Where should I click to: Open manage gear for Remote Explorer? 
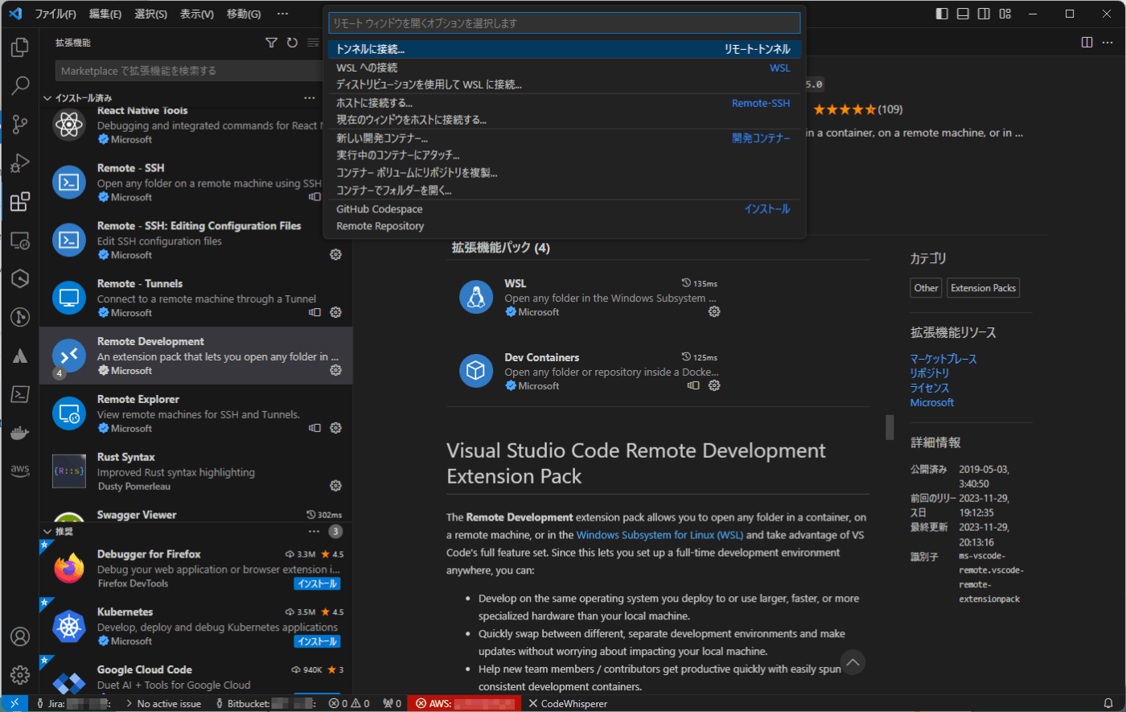pyautogui.click(x=336, y=428)
